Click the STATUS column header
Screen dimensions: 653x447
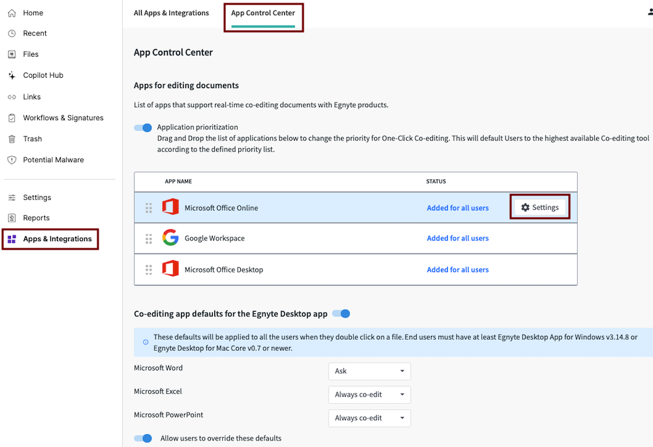tap(436, 182)
